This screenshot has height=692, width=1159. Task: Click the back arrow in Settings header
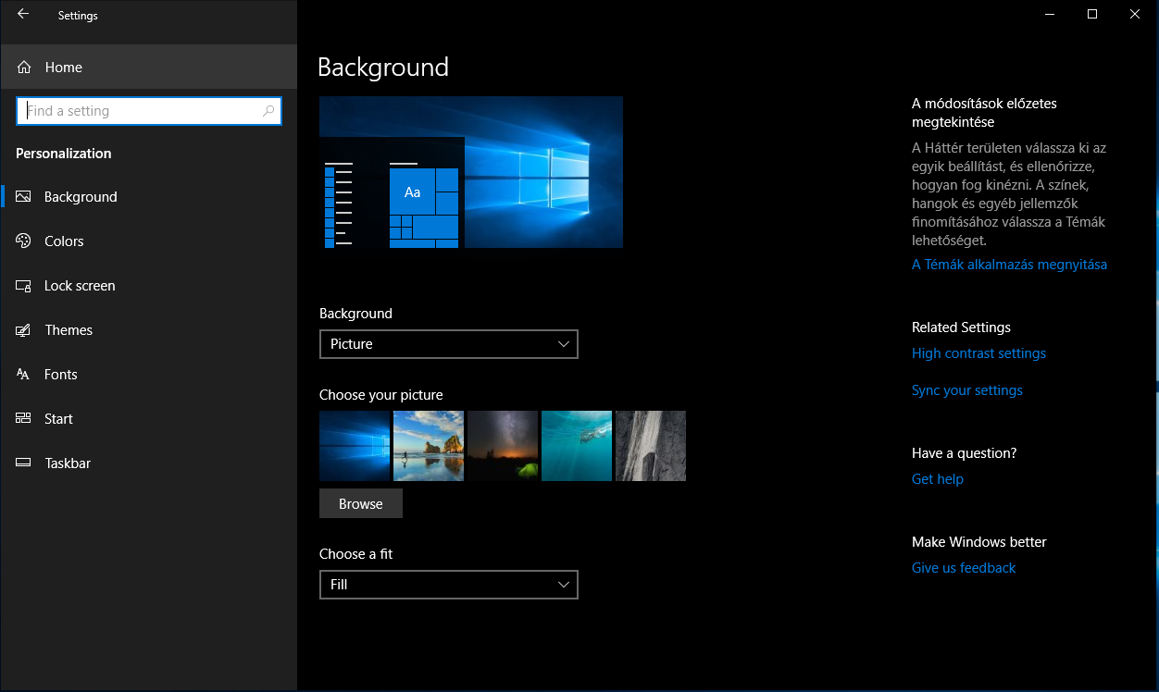[x=23, y=15]
